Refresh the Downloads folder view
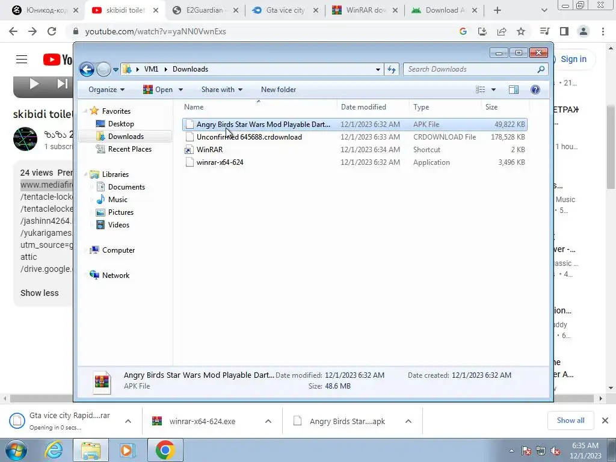The image size is (616, 462). (391, 69)
